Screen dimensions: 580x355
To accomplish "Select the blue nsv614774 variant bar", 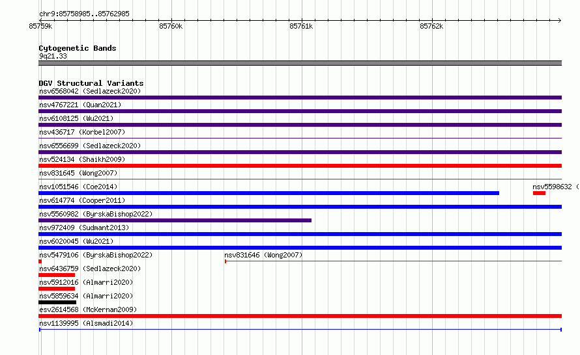I will coord(300,207).
